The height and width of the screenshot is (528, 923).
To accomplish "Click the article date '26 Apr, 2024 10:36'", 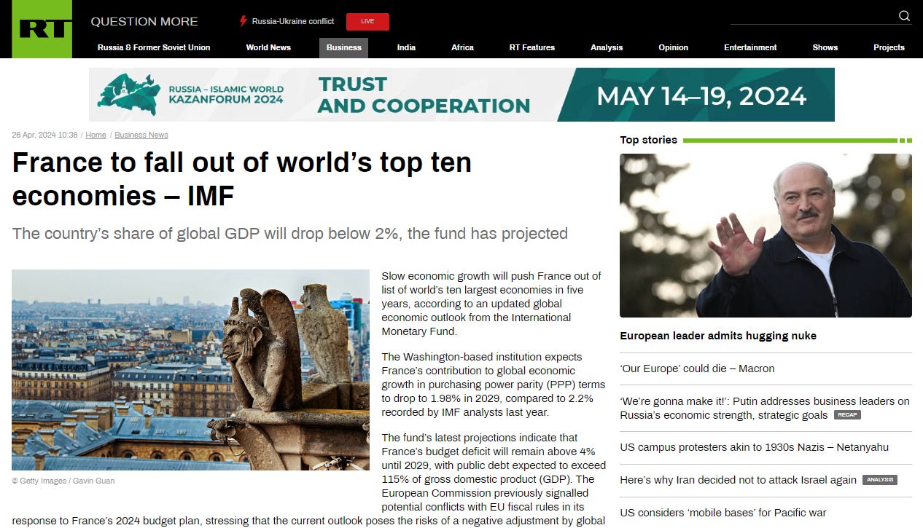I will click(44, 135).
